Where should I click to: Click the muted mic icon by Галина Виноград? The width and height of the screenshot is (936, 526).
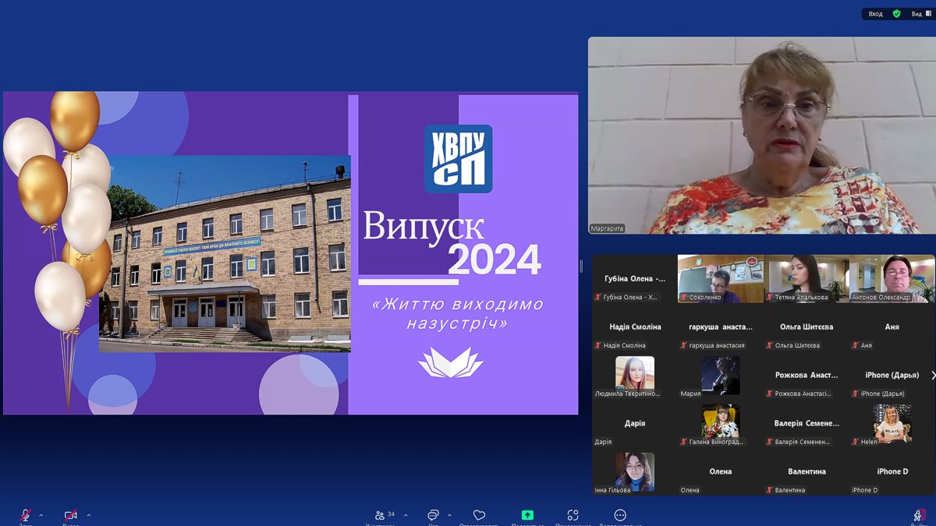click(x=684, y=442)
